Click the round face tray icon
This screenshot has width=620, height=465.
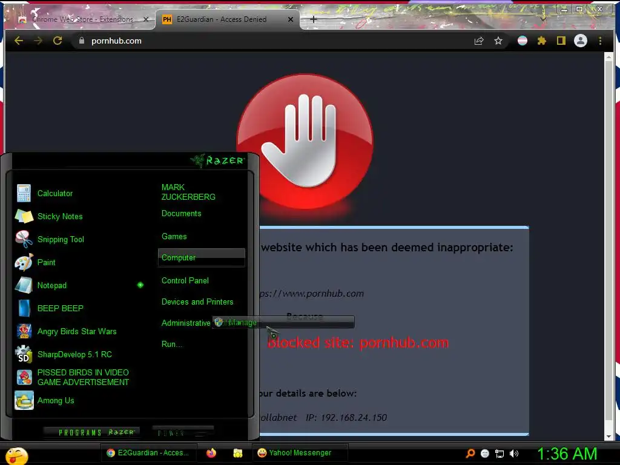coord(485,453)
